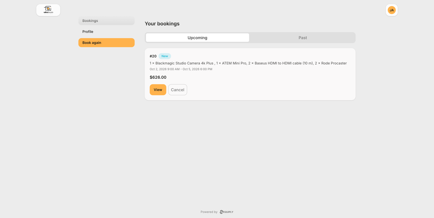Cancel booking #20
The width and height of the screenshot is (434, 218).
(178, 90)
